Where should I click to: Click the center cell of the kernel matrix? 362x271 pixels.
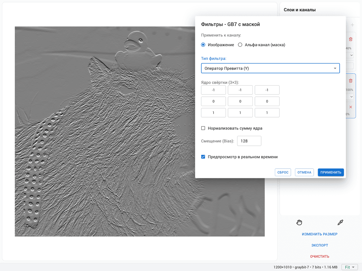(240, 101)
